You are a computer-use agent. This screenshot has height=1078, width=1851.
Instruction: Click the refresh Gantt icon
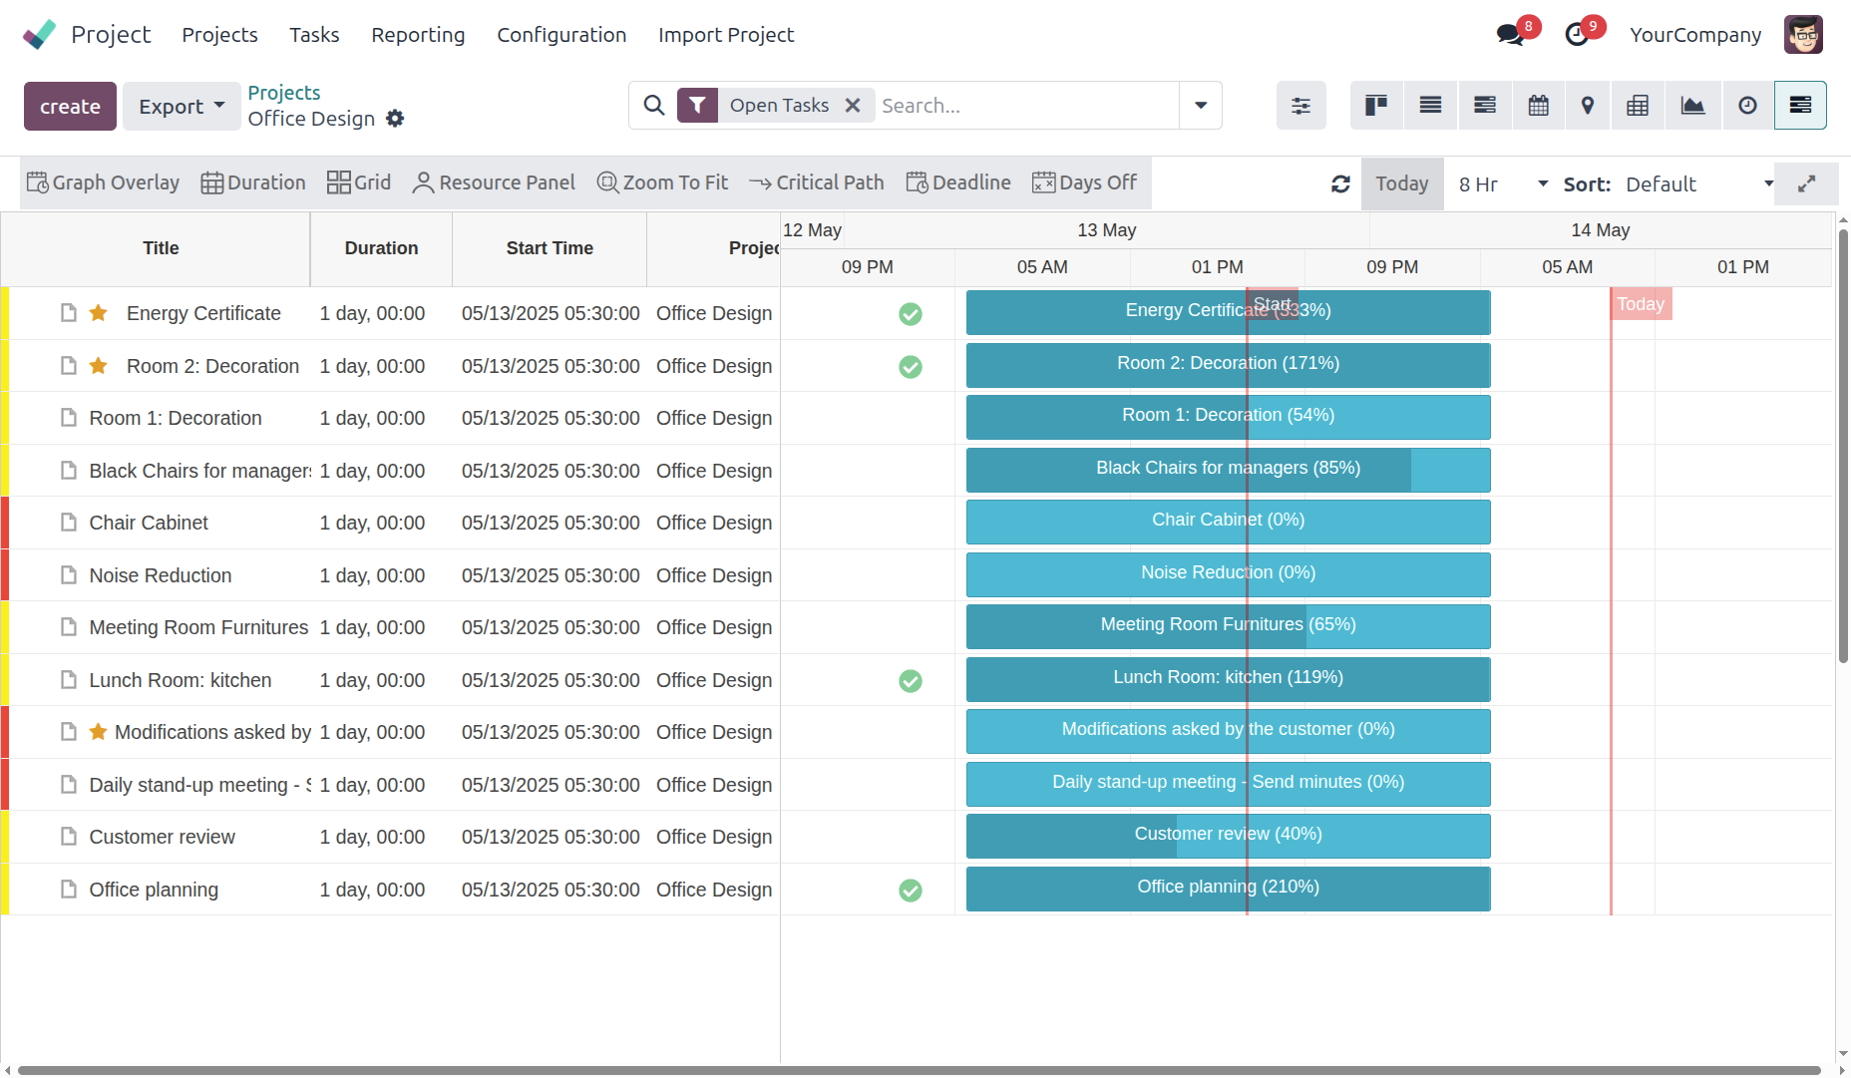pyautogui.click(x=1340, y=184)
